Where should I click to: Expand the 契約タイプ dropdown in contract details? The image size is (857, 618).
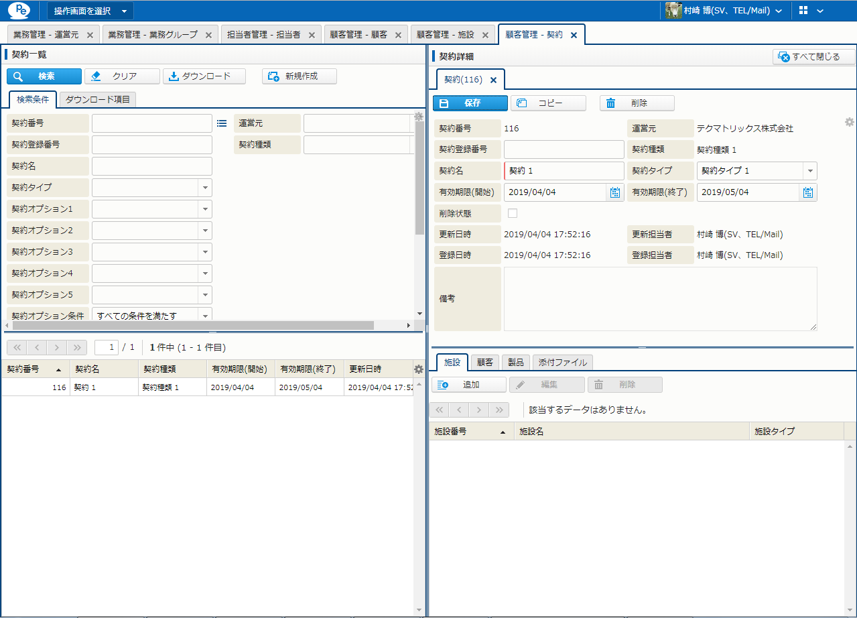[809, 171]
